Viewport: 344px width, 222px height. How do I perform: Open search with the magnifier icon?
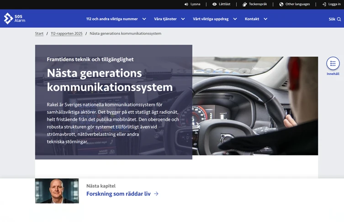pos(339,19)
